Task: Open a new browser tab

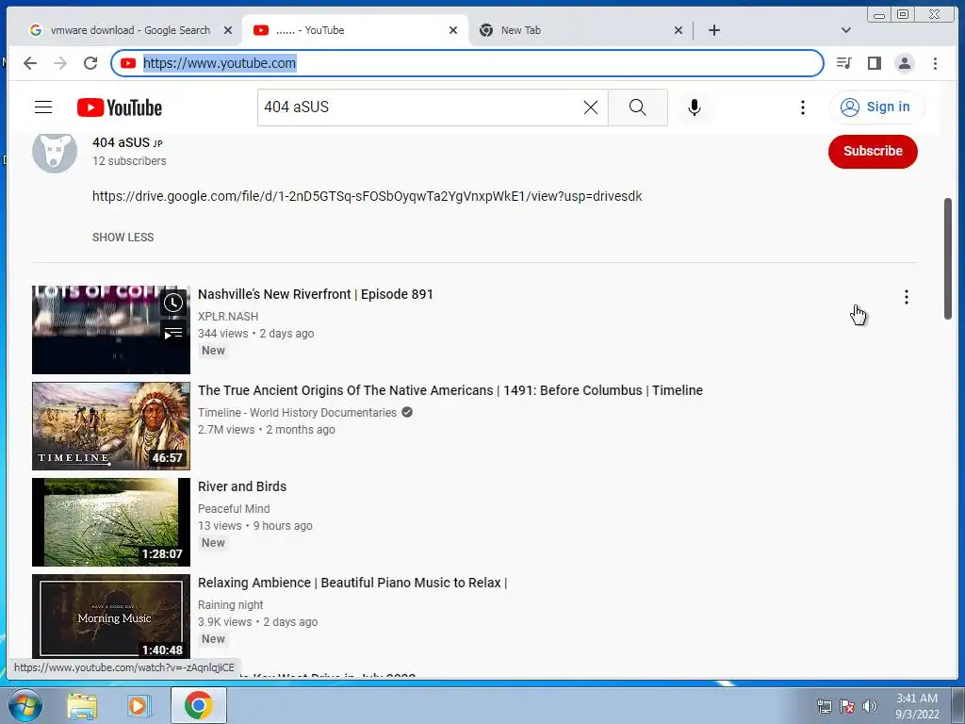Action: coord(714,30)
